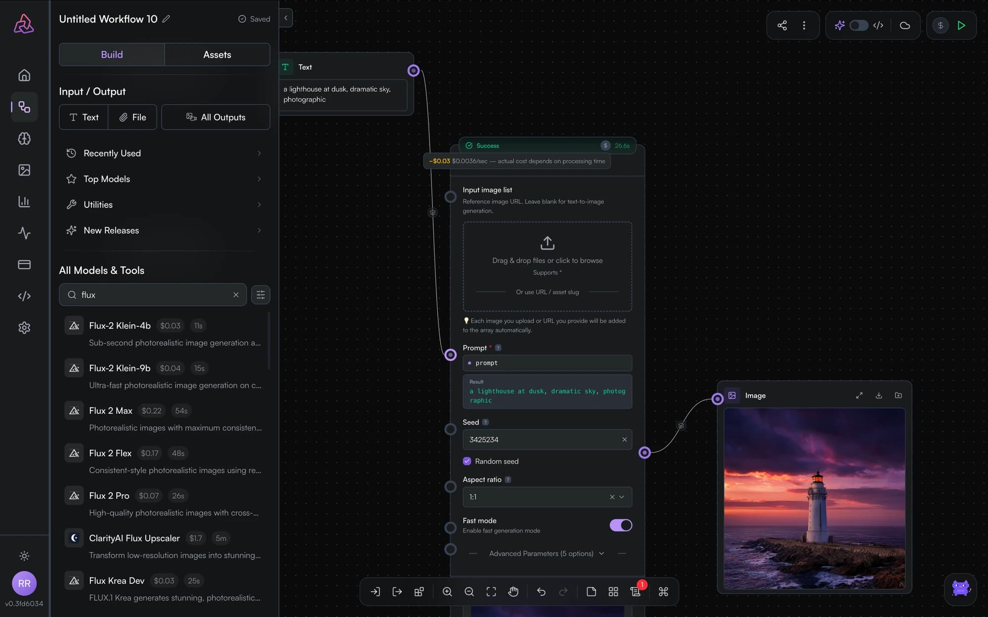988x617 pixels.
Task: Undo the last action
Action: pos(541,591)
